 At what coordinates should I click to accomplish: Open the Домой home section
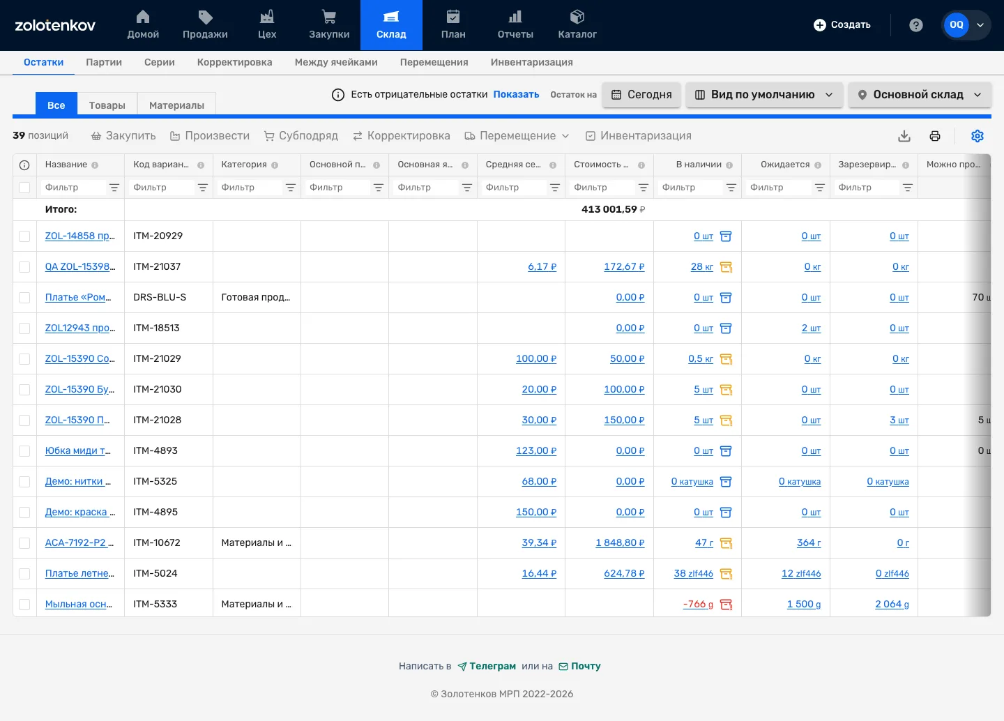point(143,25)
